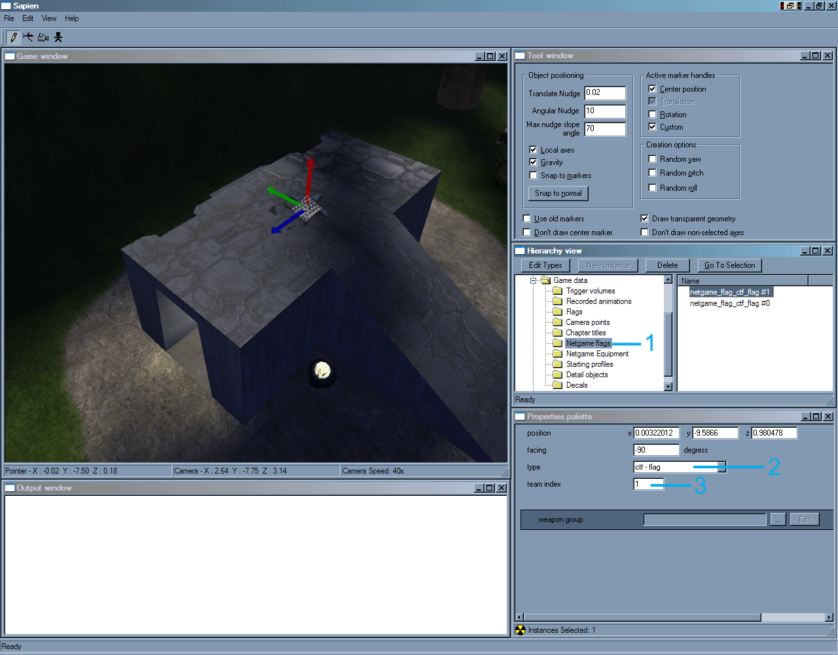
Task: Select the airbrush paint tool
Action: pyautogui.click(x=28, y=37)
